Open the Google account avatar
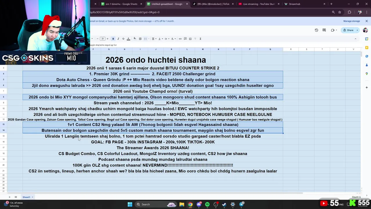This screenshot has height=209, width=371. (x=365, y=30)
